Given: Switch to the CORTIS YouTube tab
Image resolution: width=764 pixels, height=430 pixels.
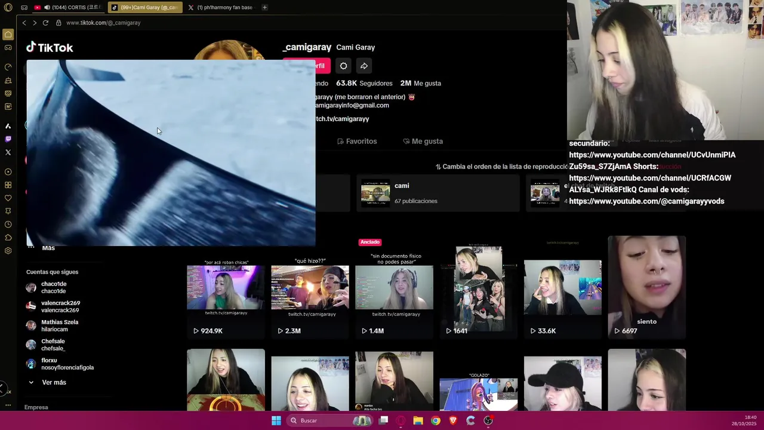Looking at the screenshot, I should 68,8.
